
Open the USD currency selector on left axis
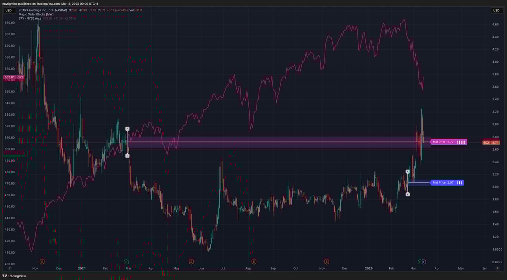point(9,11)
